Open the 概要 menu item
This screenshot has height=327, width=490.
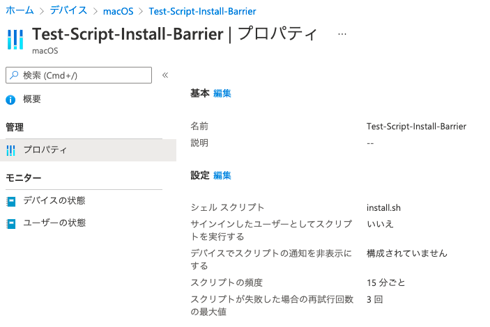32,99
